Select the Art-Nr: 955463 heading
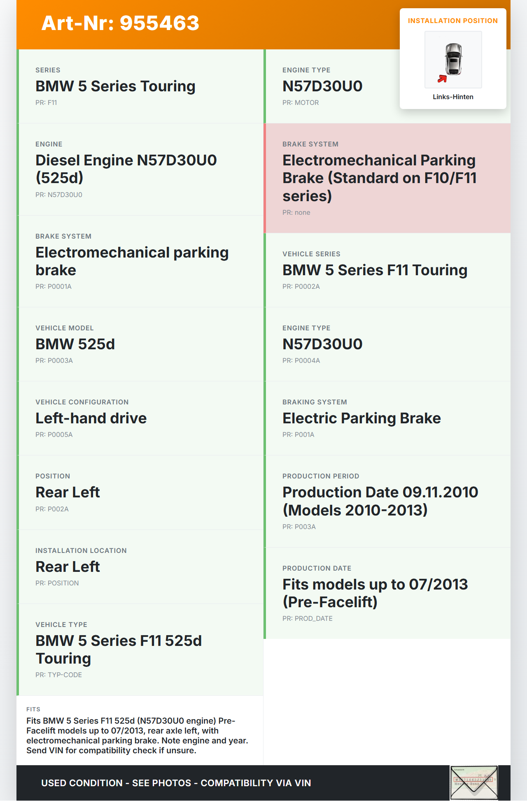 point(120,23)
